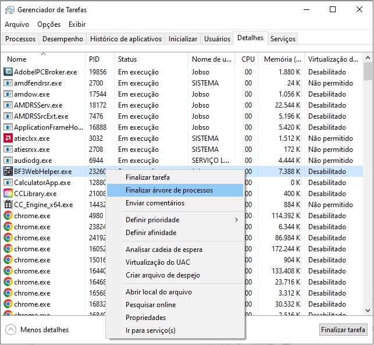Click the CalculatorApp.exe icon

pos(8,183)
